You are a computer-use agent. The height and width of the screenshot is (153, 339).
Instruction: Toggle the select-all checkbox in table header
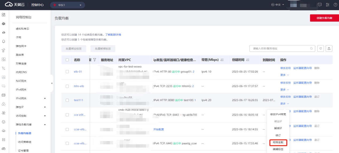point(67,60)
